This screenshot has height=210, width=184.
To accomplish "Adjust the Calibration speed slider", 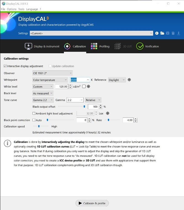I will click(x=41, y=126).
